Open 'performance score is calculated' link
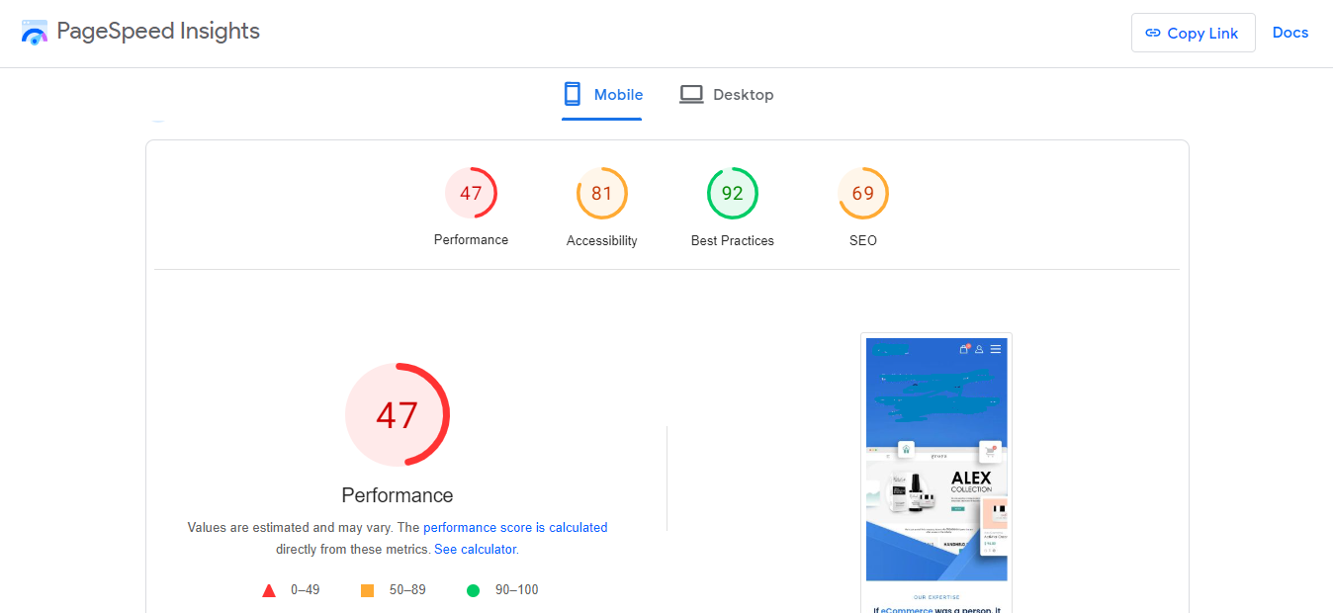Image resolution: width=1333 pixels, height=613 pixels. pyautogui.click(x=515, y=528)
